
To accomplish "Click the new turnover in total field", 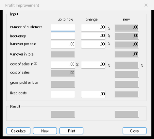I will tap(127, 54).
